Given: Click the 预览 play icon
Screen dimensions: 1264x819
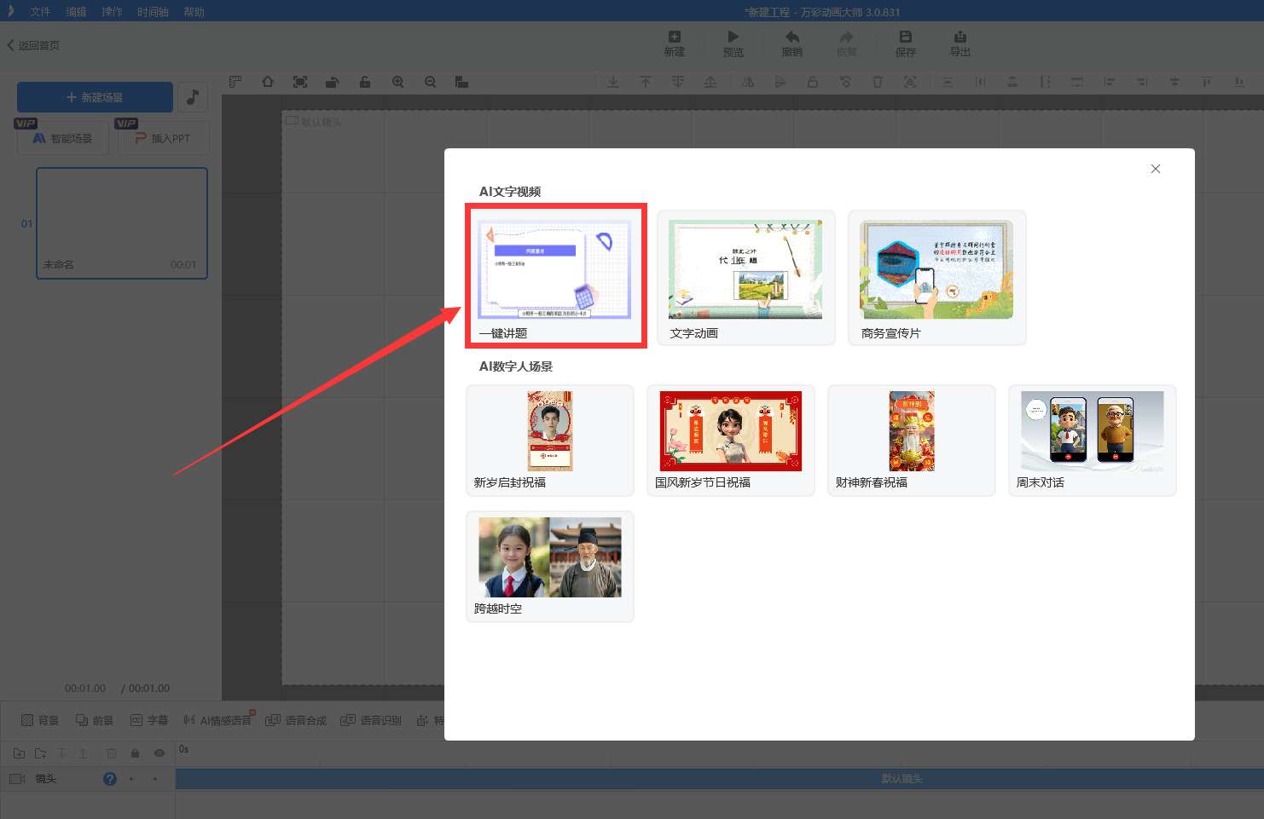Looking at the screenshot, I should (x=733, y=37).
